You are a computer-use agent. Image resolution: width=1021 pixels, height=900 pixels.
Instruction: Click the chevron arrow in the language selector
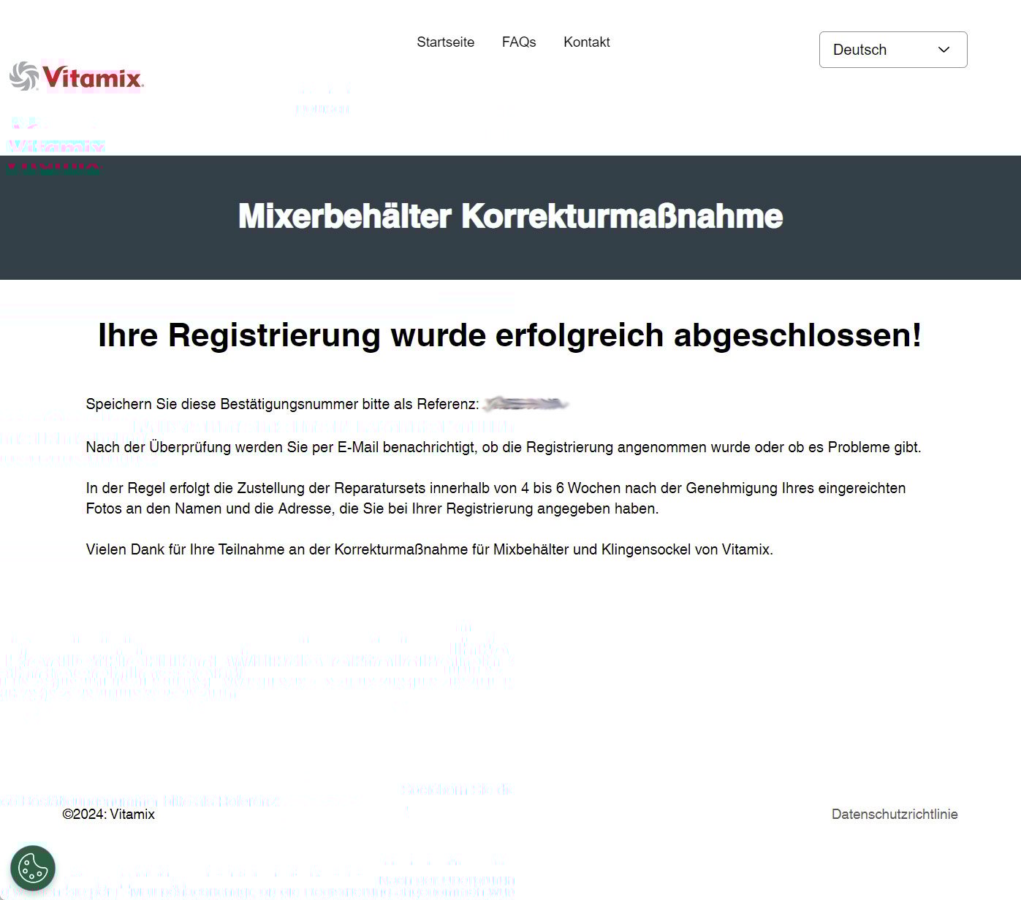(x=944, y=50)
